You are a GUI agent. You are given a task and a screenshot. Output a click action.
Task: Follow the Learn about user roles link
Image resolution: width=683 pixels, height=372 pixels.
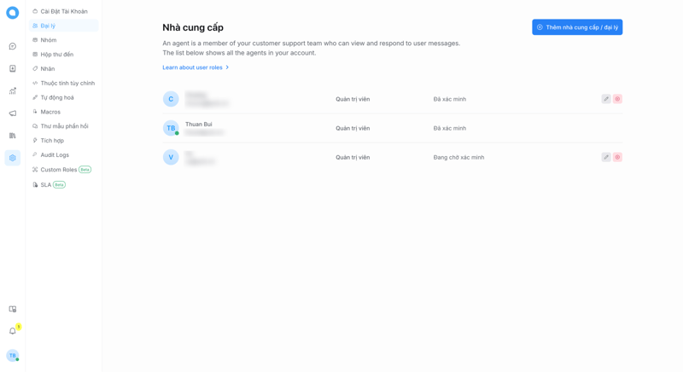(x=192, y=67)
